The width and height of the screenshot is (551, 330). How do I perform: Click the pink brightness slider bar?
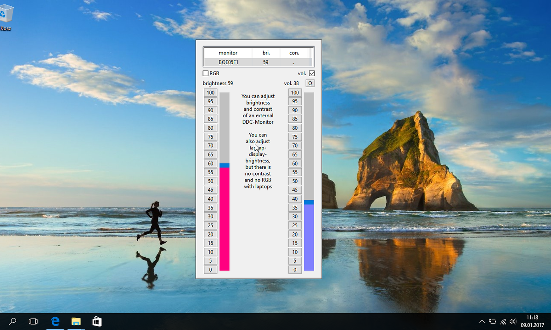(x=224, y=220)
